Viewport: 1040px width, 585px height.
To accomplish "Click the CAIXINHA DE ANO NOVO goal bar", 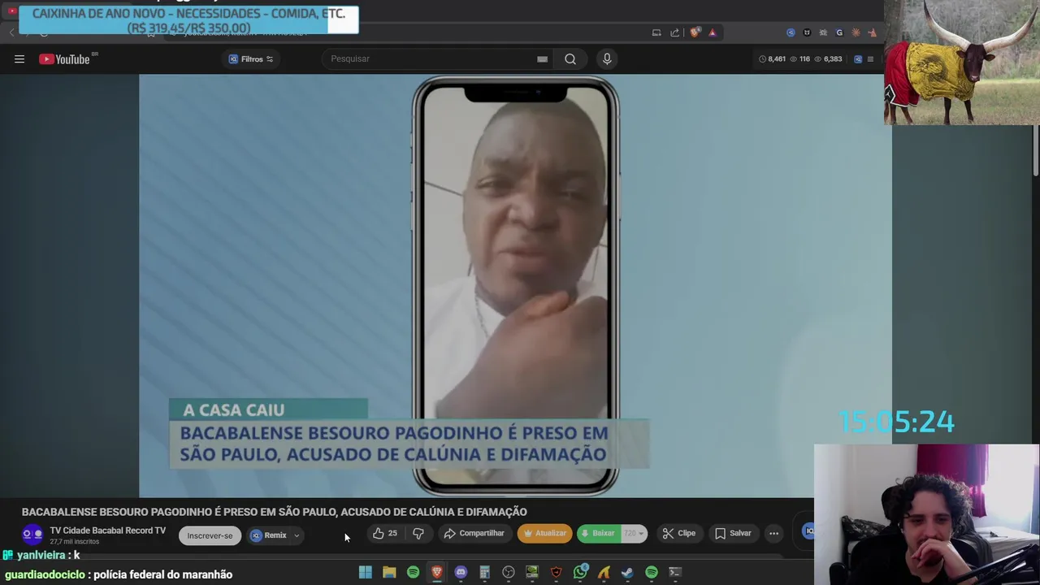I will (x=188, y=20).
